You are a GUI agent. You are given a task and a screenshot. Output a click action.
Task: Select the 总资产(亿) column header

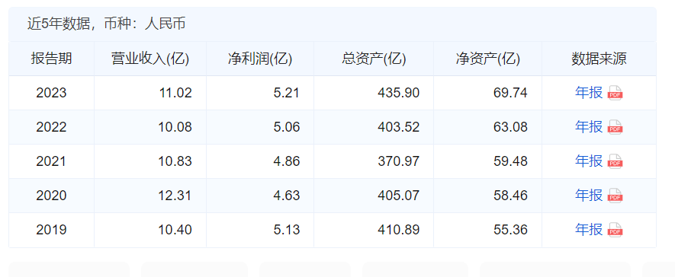click(x=374, y=59)
